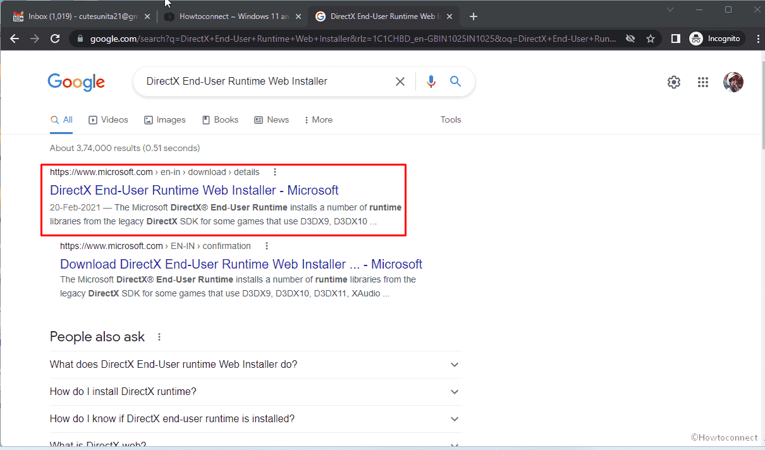The height and width of the screenshot is (450, 765).
Task: Click the microsoft.com en-in download details URL
Action: pos(155,172)
